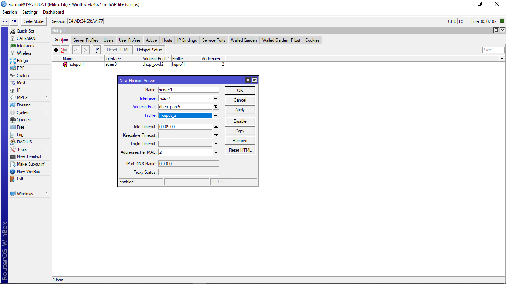Expand the Login Timeout field
The image size is (506, 284).
coord(216,144)
